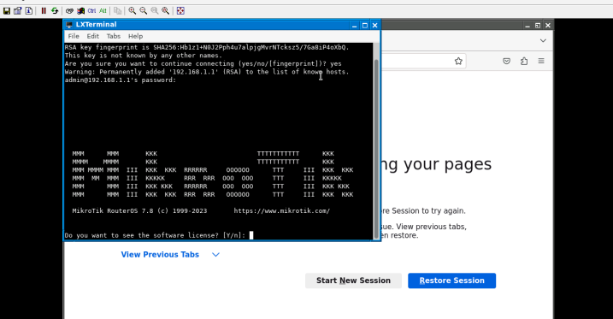This screenshot has height=319, width=613.
Task: Open the Help menu in LXTerminal
Action: click(x=135, y=36)
